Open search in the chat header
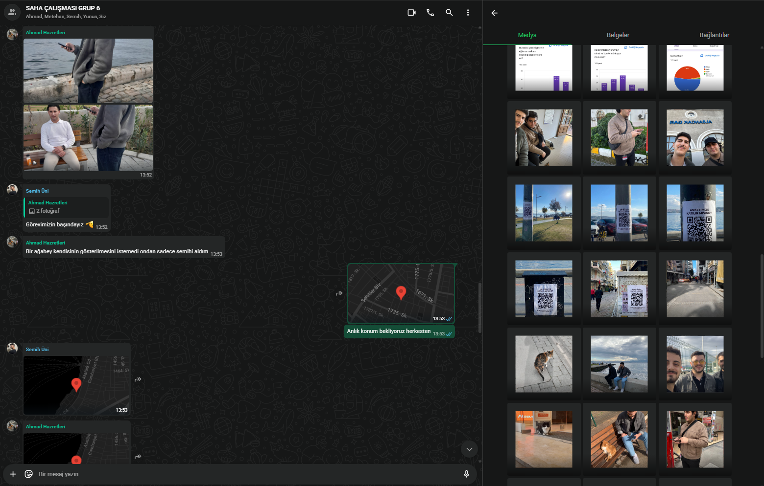 click(449, 13)
